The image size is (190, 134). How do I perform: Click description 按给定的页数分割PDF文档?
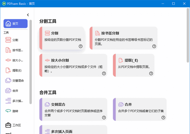63,40
